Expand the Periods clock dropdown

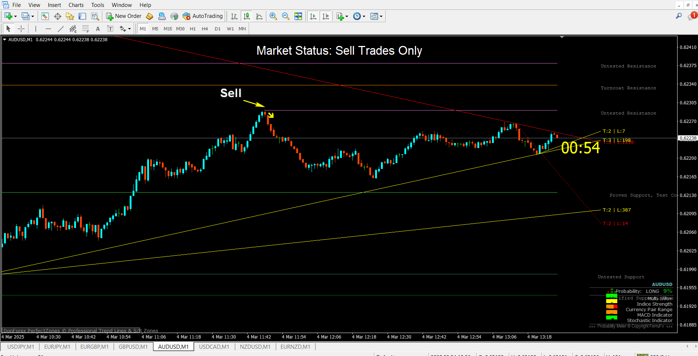tap(364, 16)
